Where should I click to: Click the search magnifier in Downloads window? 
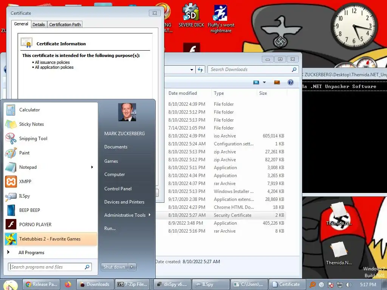point(294,69)
